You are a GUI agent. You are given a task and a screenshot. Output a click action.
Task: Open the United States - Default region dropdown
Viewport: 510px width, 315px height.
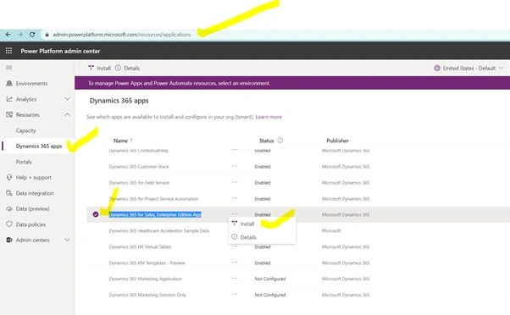click(468, 68)
